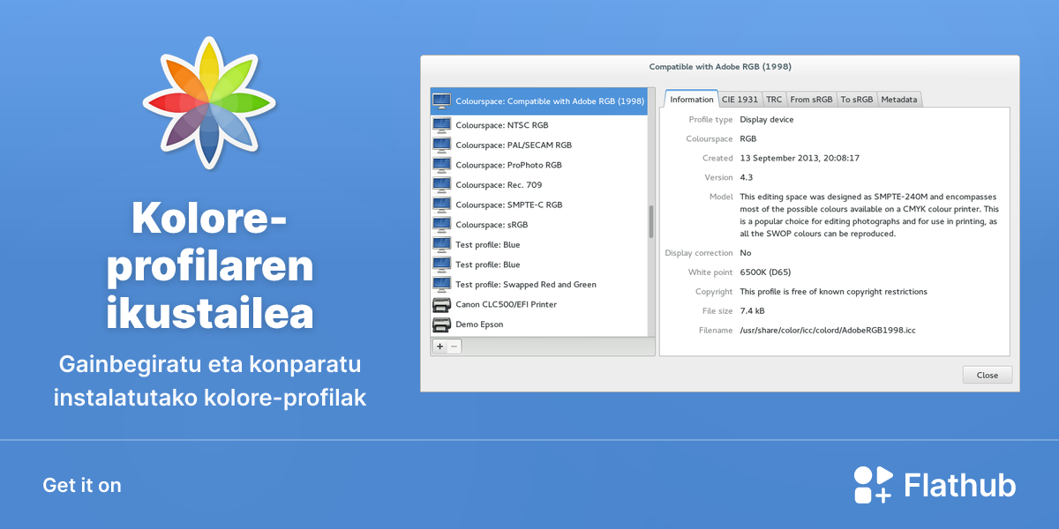Viewport: 1059px width, 529px height.
Task: Click the Colourspace value 'RGB'
Action: coord(747,139)
